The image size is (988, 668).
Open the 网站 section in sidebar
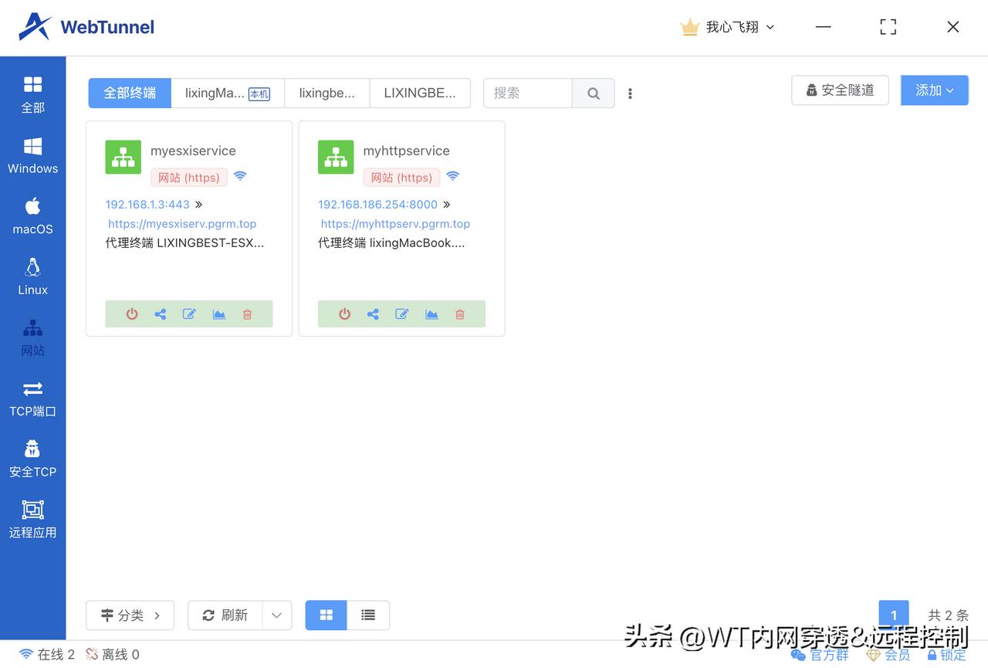[32, 338]
